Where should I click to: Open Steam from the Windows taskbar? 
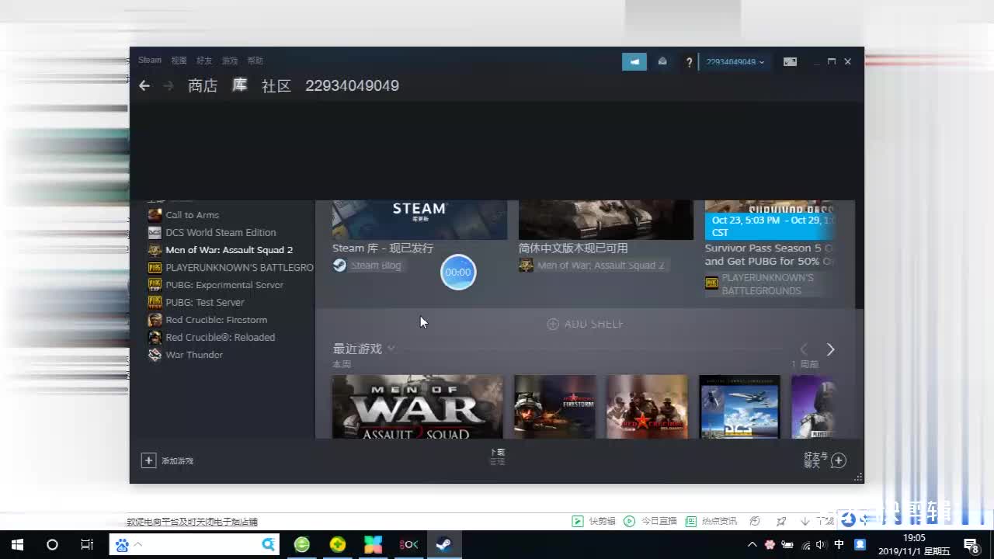444,544
